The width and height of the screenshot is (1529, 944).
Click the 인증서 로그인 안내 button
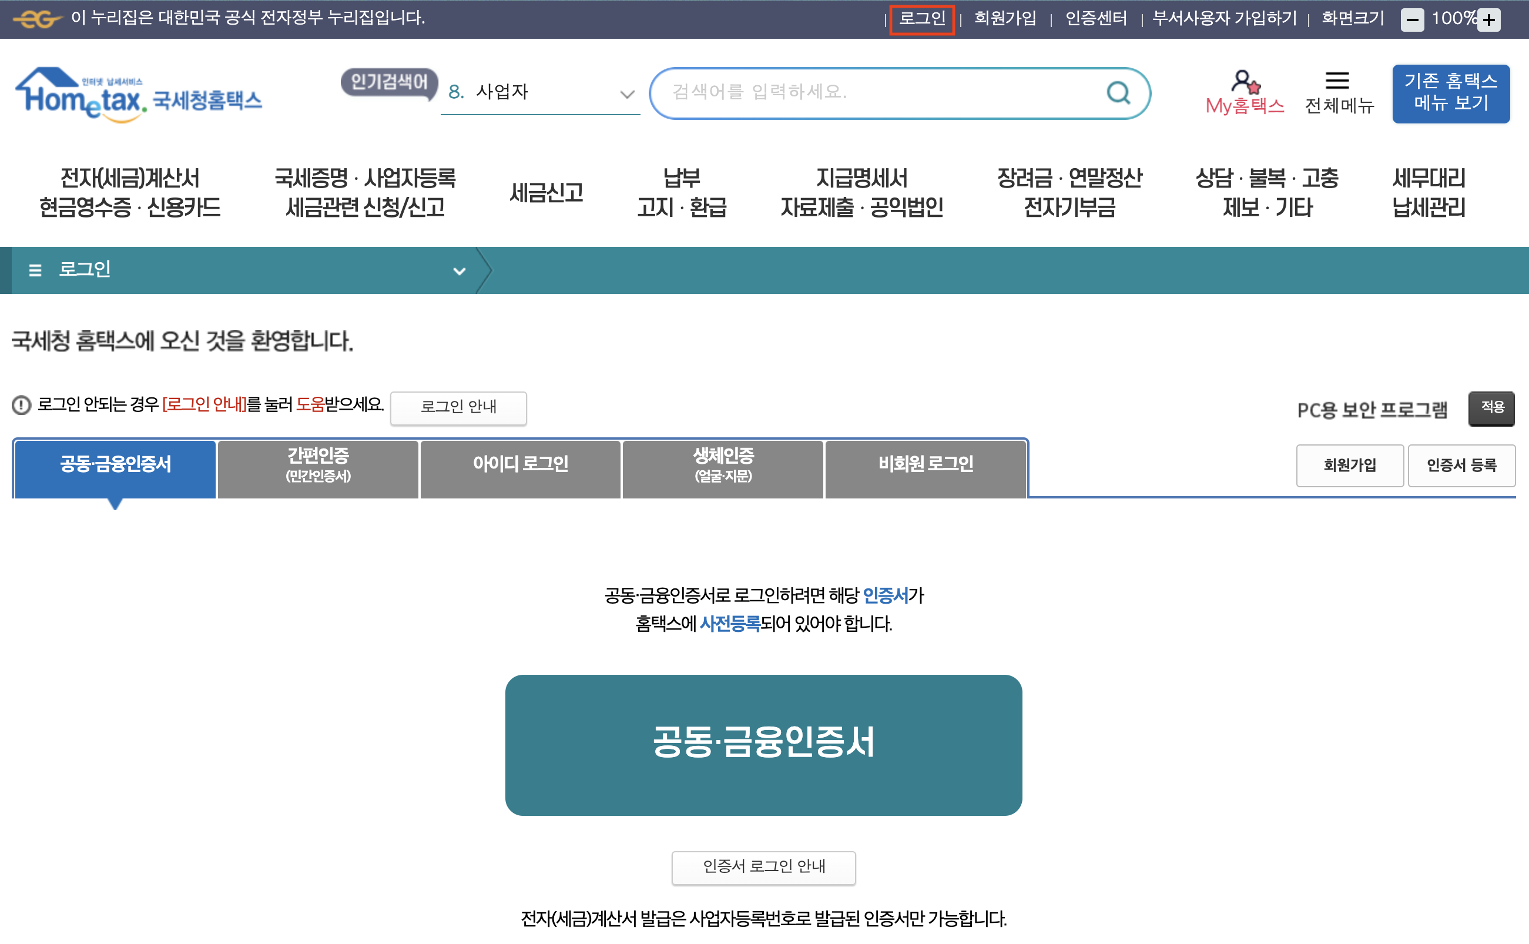point(763,866)
